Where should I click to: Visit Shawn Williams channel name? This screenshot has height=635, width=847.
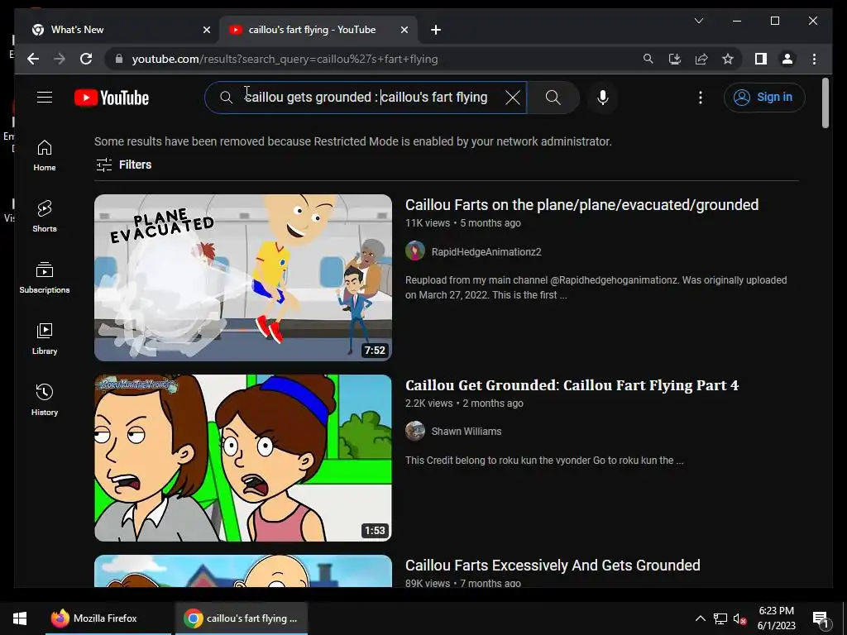pos(467,432)
